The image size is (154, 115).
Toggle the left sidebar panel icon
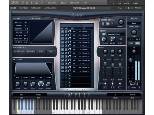pyautogui.click(x=32, y=3)
